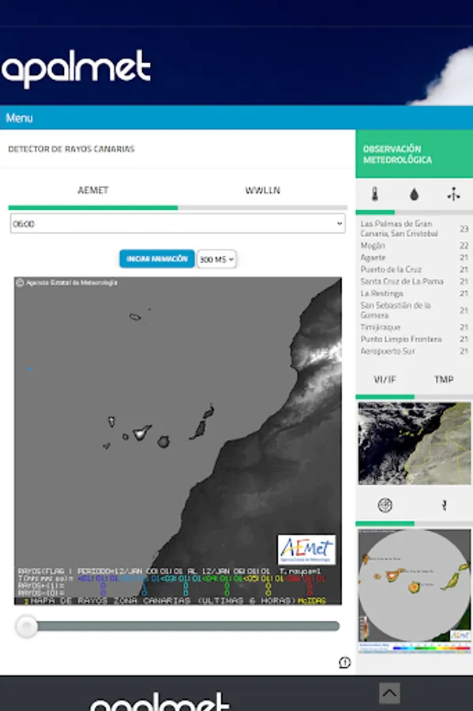Screen dimensions: 473x711
Task: Click the apalmet header logo
Action: tap(76, 68)
